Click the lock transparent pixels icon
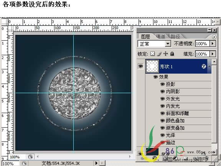 point(152,54)
